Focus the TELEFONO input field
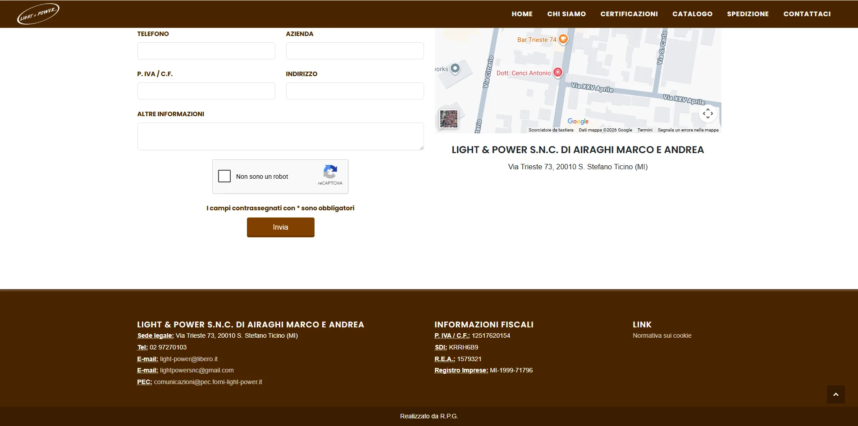Screen dimensions: 858x426 tap(206, 51)
